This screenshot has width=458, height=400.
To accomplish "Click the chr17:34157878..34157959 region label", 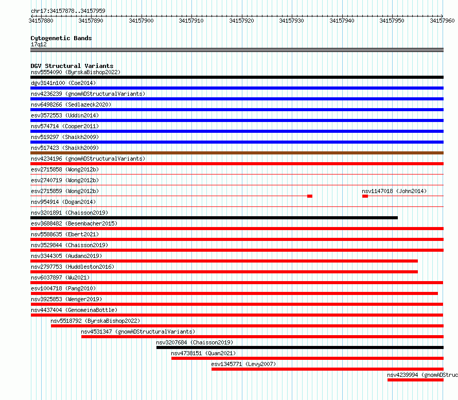I will point(68,11).
